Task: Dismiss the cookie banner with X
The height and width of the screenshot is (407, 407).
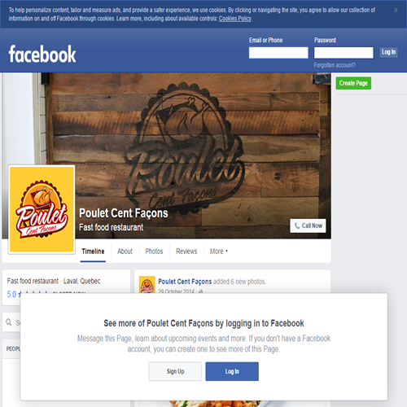Action: (x=396, y=11)
